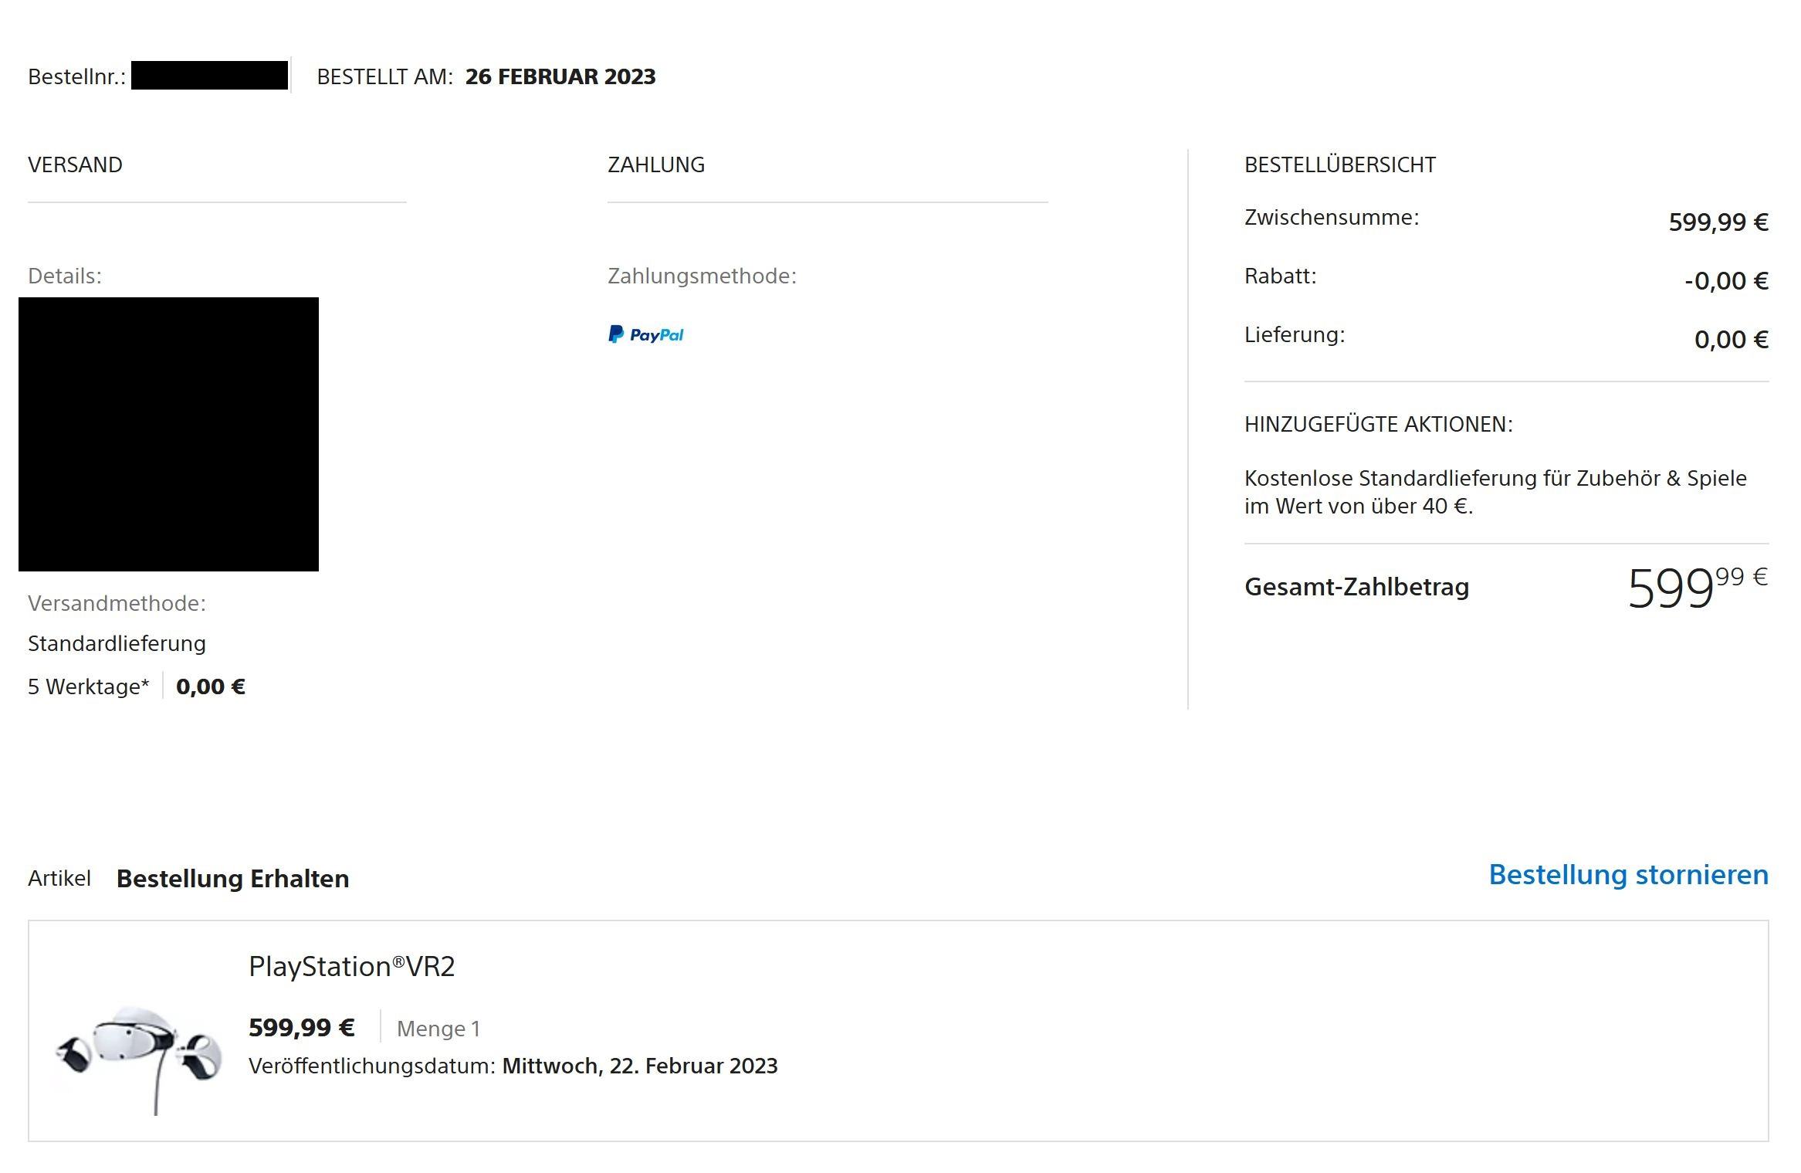1801x1173 pixels.
Task: Click the VERSAND section heading
Action: pos(75,164)
